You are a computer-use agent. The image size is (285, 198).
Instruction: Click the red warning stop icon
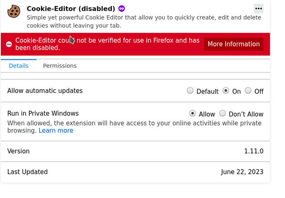point(9,44)
